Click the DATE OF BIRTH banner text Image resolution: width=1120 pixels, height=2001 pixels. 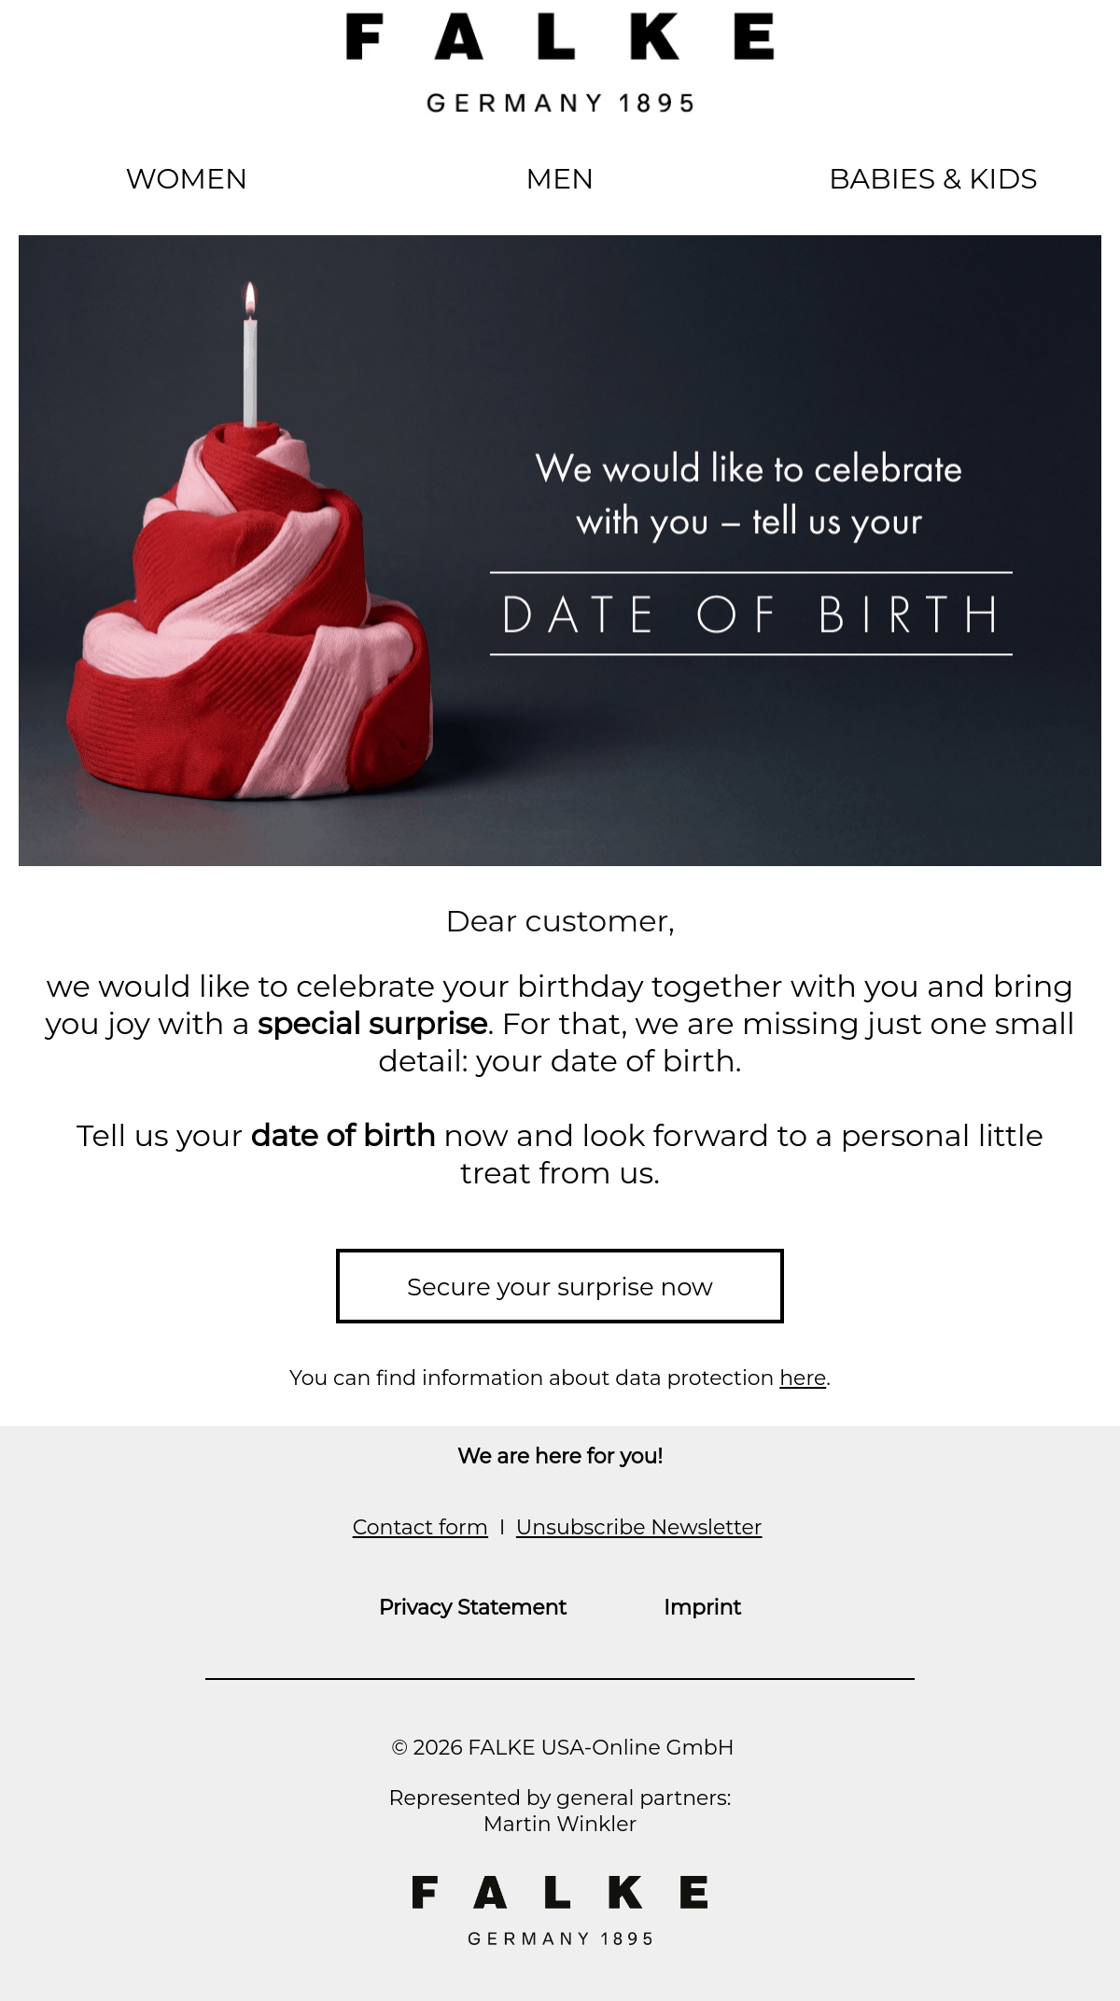[751, 614]
